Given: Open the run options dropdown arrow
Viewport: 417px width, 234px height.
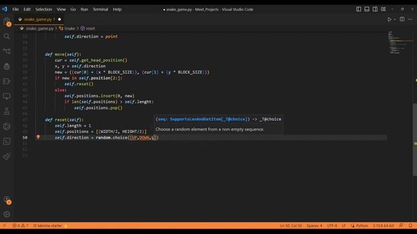Looking at the screenshot, I should pyautogui.click(x=395, y=19).
